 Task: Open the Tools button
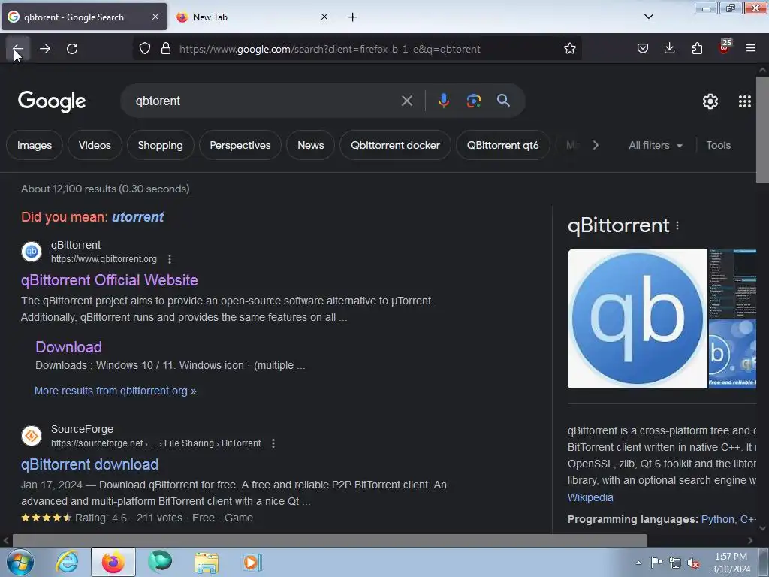coord(718,145)
